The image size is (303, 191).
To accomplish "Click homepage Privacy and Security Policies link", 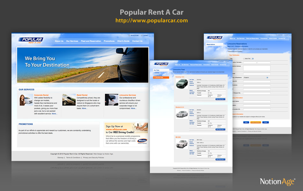I will point(93,158).
